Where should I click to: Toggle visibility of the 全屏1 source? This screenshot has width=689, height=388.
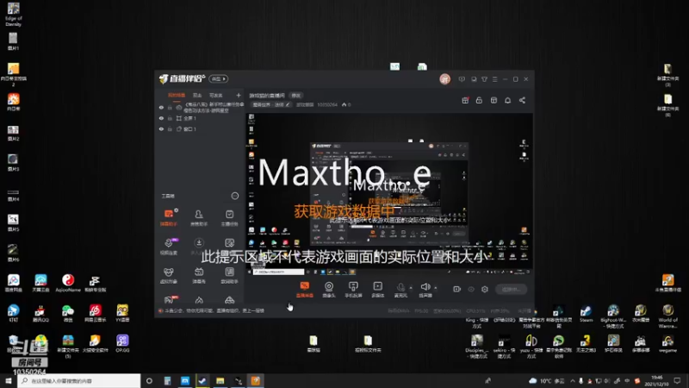coord(161,118)
